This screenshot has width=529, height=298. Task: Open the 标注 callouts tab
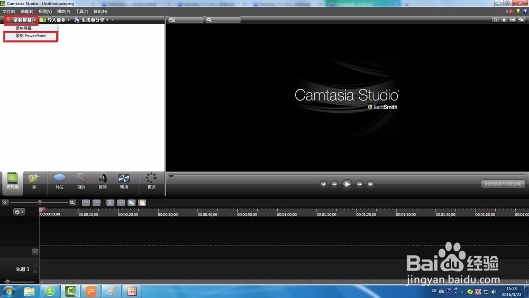tap(59, 181)
